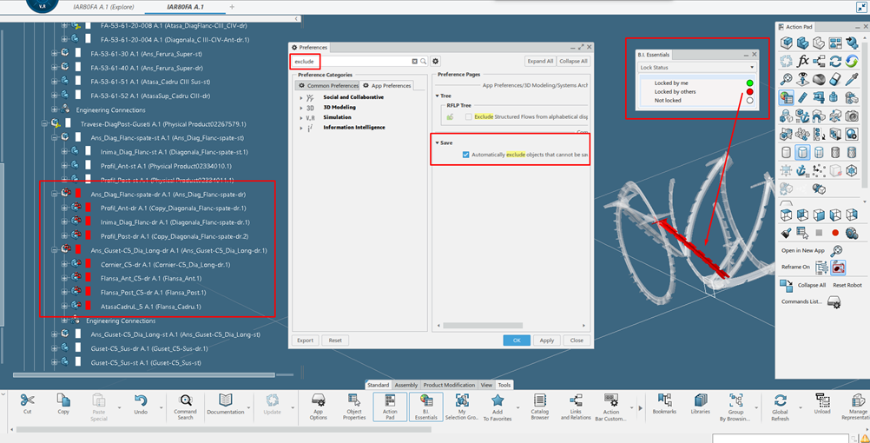Collapse the Save section in Preferences
Image resolution: width=870 pixels, height=443 pixels.
pos(438,142)
